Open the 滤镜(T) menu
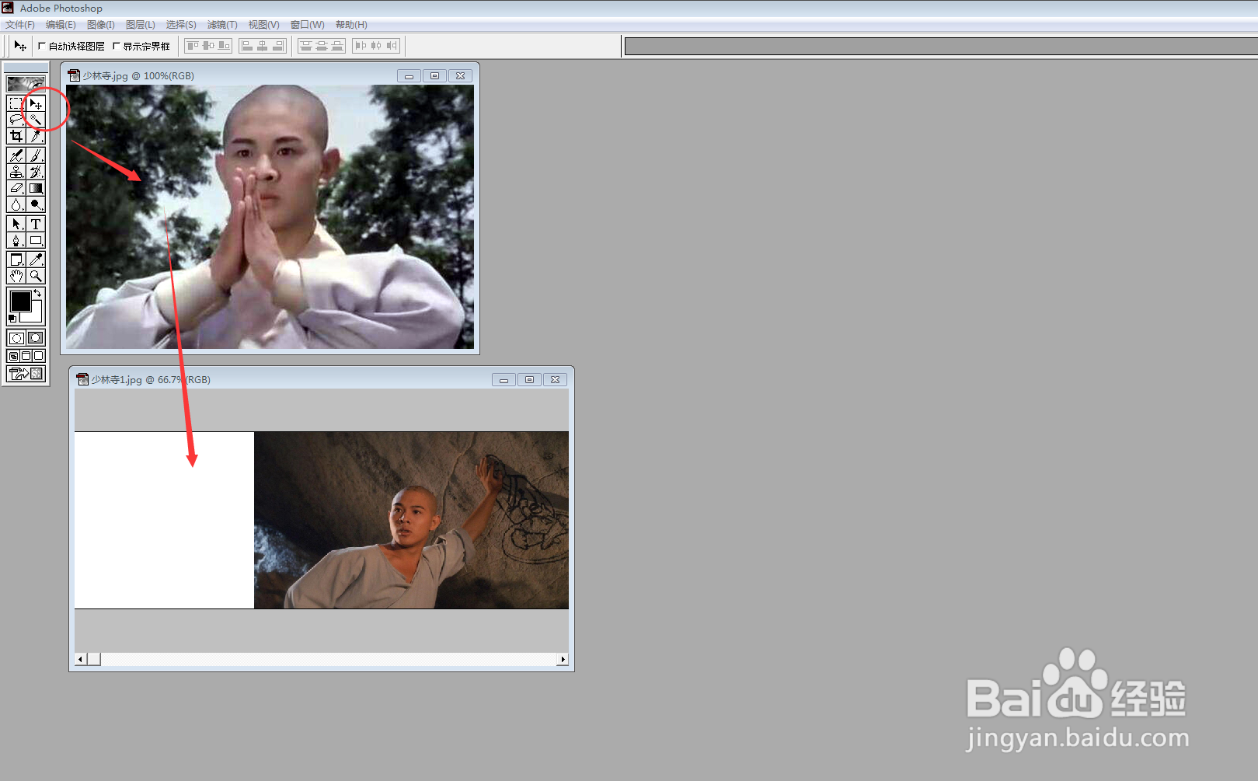This screenshot has width=1258, height=781. click(222, 25)
